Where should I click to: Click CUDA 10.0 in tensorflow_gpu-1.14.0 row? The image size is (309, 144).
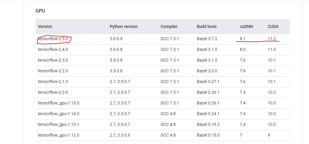pyautogui.click(x=272, y=114)
